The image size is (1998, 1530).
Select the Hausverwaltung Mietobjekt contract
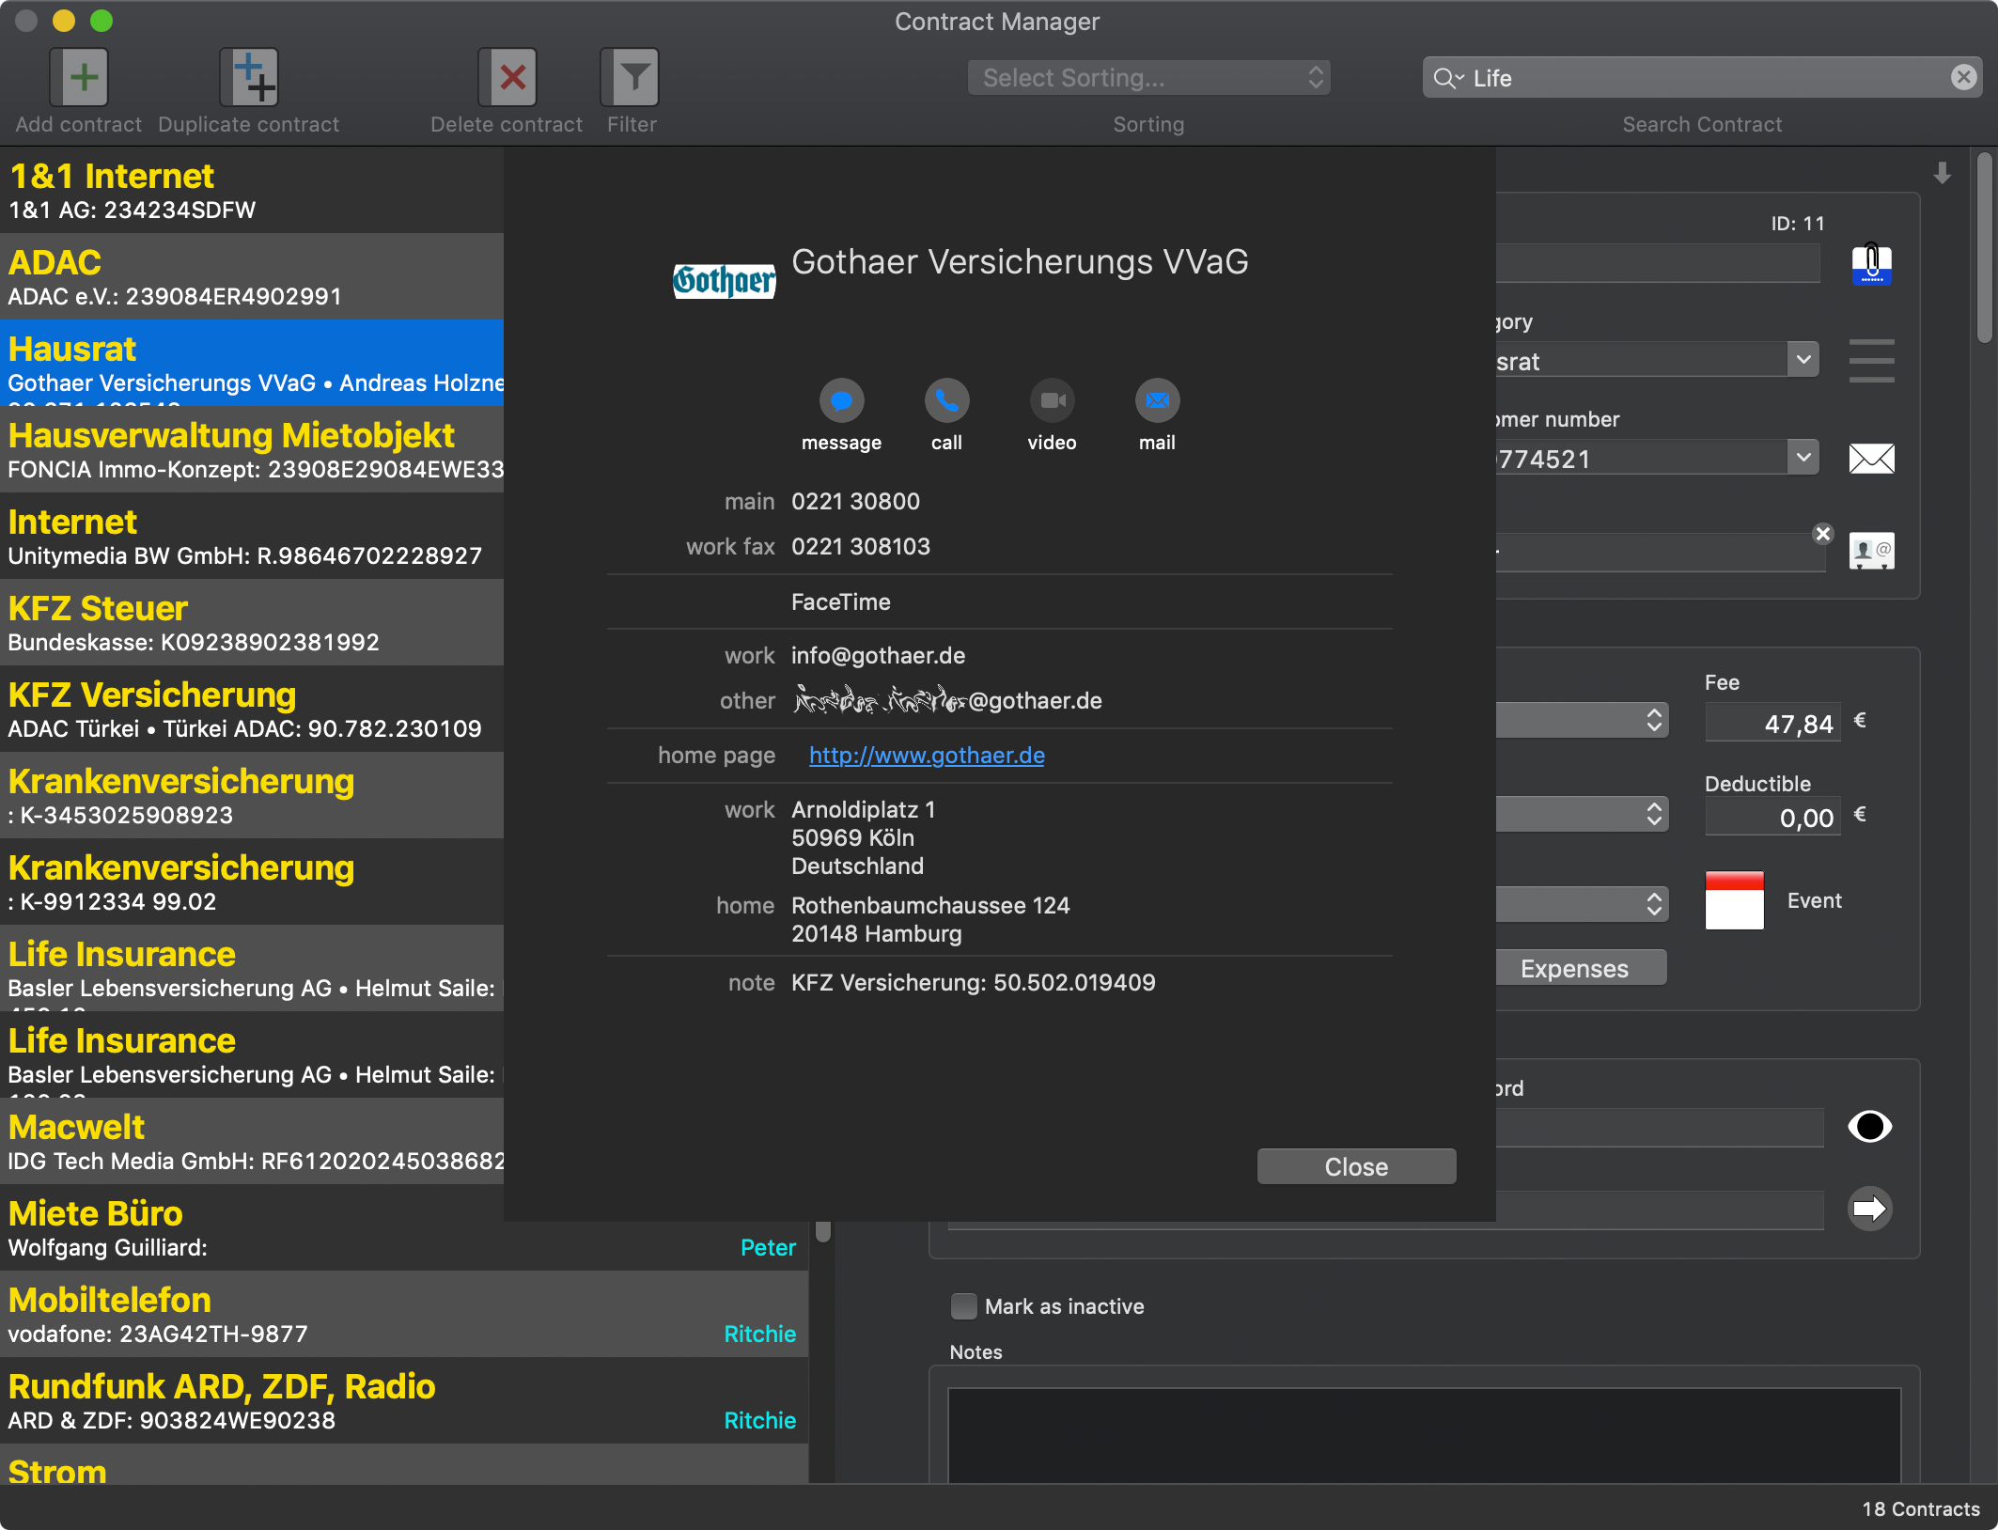point(252,449)
